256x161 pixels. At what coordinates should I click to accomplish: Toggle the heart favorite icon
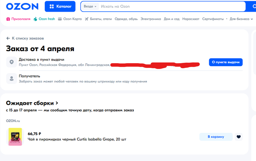pyautogui.click(x=238, y=137)
